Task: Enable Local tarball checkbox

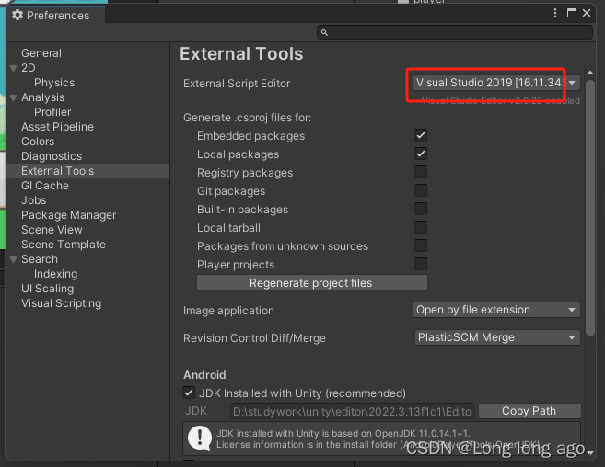Action: point(421,227)
